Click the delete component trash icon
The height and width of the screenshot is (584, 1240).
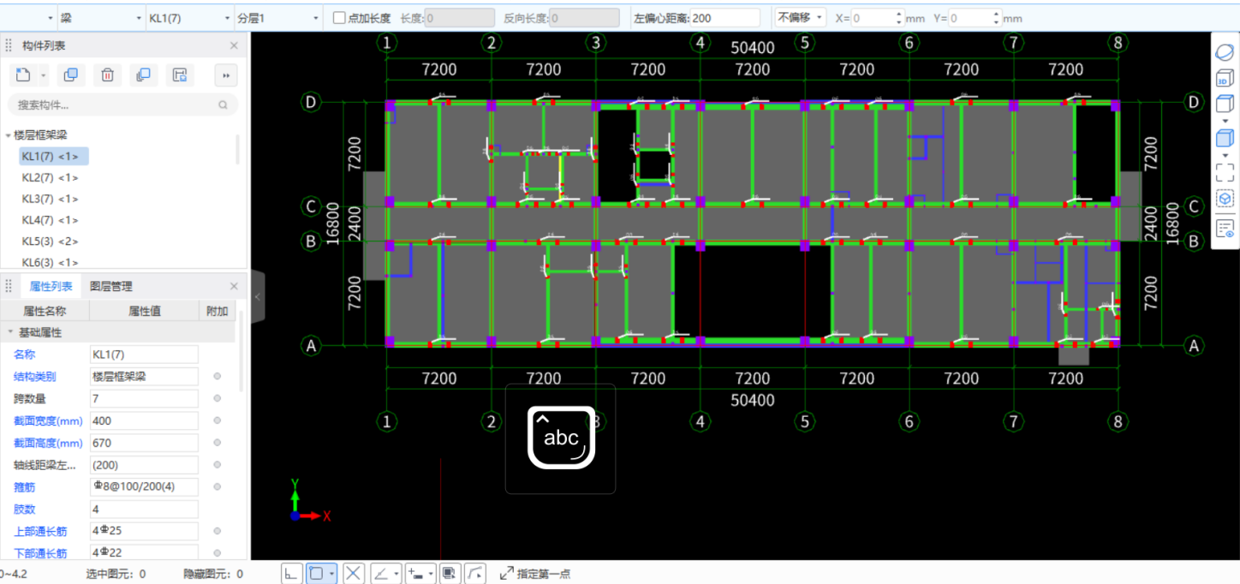click(107, 75)
